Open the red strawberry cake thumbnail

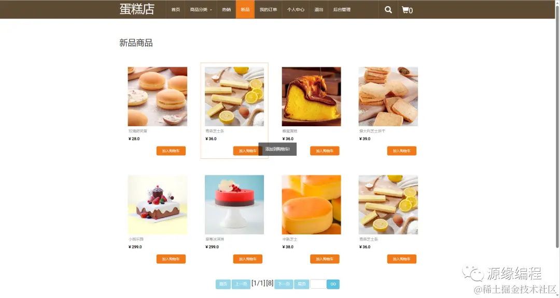click(x=234, y=204)
